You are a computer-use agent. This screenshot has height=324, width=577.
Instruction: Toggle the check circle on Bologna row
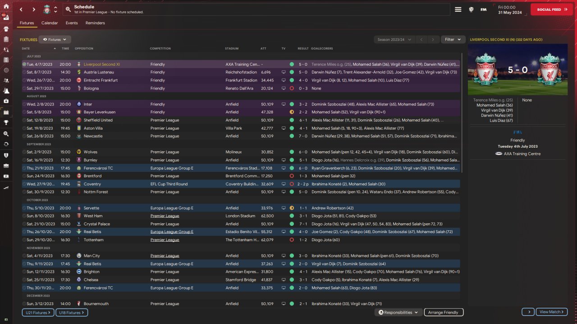[x=24, y=88]
